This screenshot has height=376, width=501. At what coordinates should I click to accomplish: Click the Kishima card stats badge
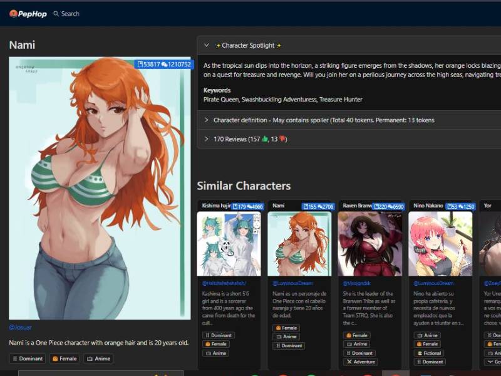click(x=247, y=206)
